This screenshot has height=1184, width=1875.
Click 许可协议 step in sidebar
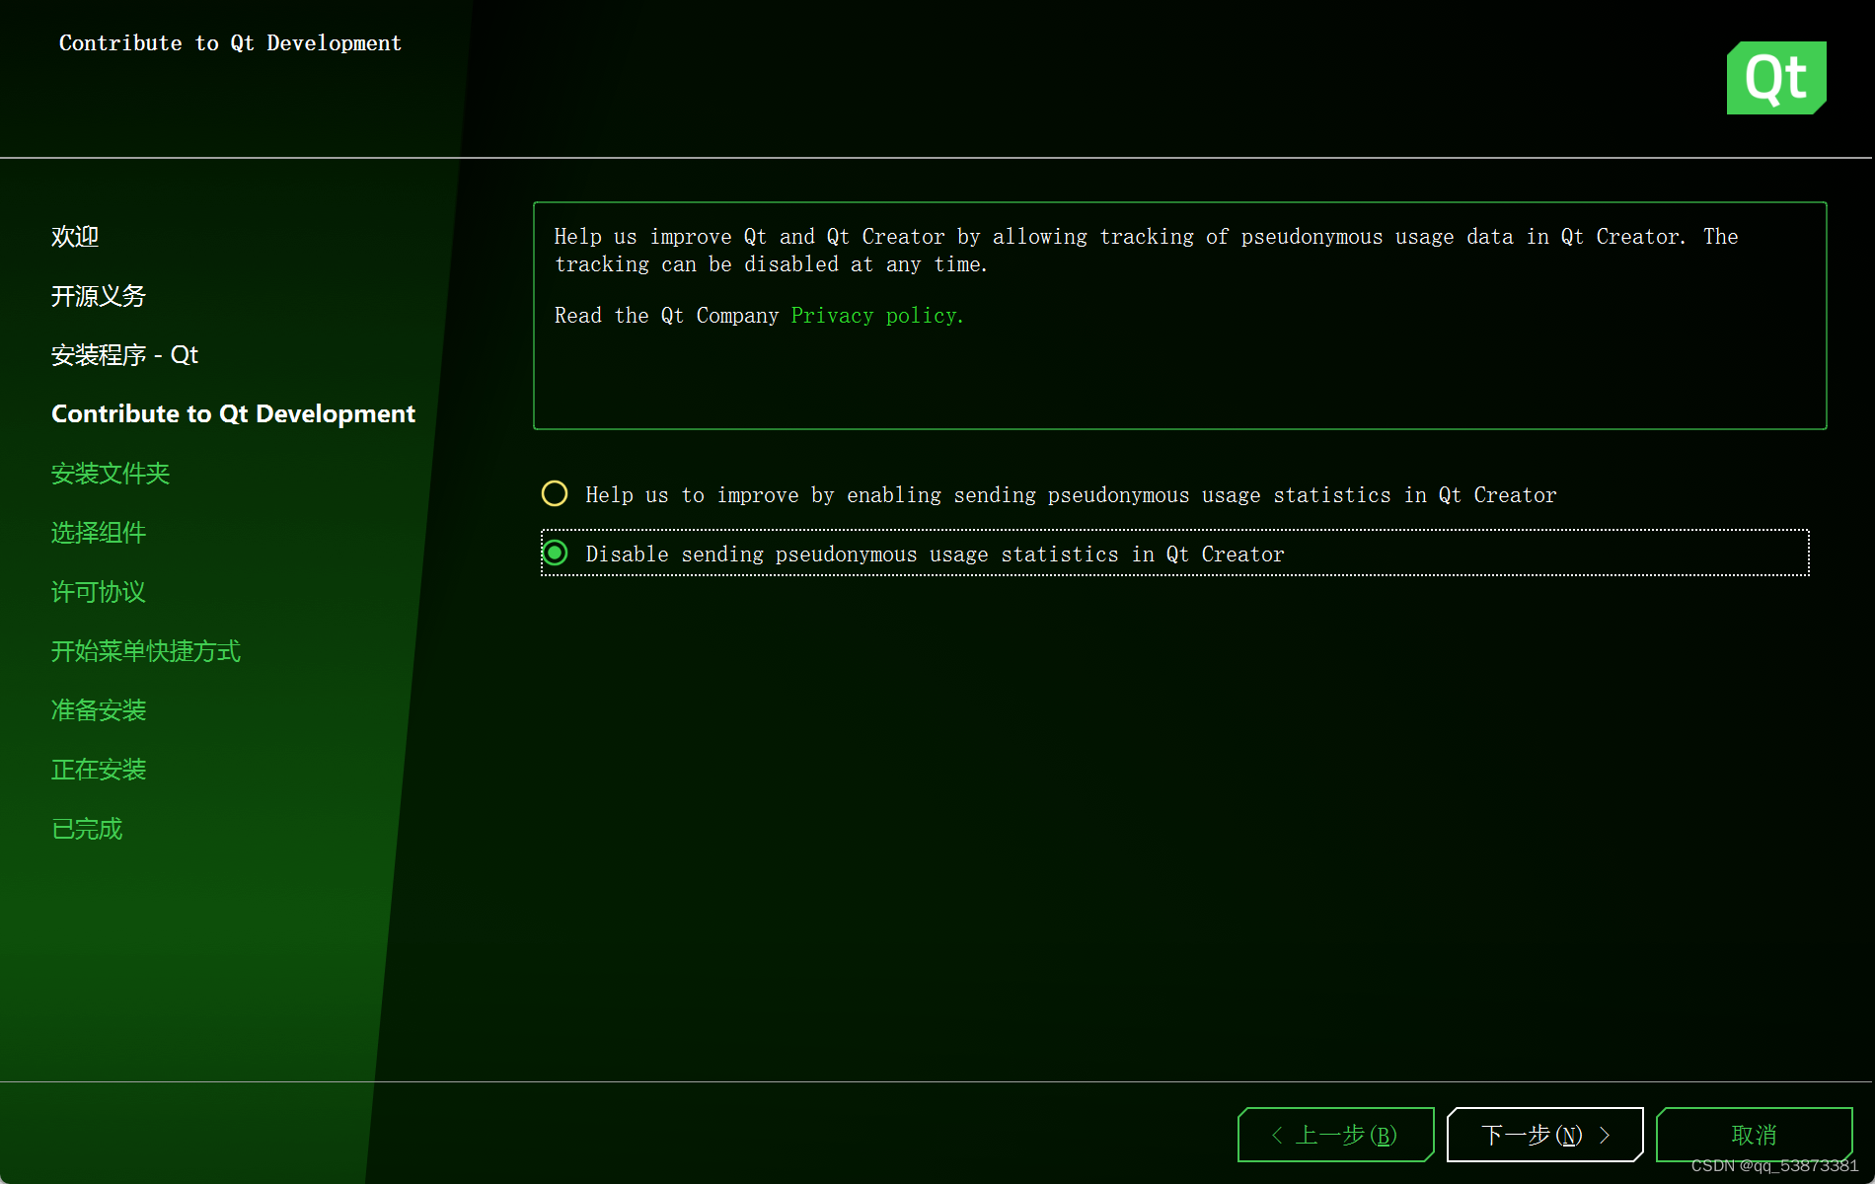(99, 592)
